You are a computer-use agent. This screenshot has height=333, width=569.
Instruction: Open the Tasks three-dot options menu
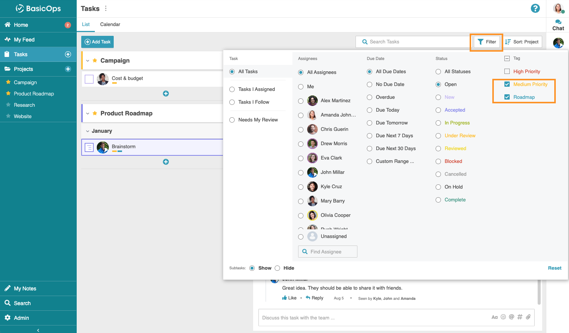(x=106, y=8)
